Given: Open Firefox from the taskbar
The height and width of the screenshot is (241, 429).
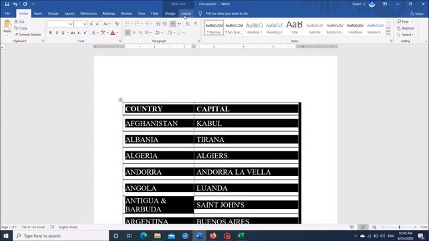Looking at the screenshot, I should (213, 236).
